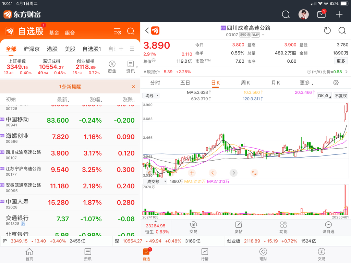This screenshot has height=263, width=351.
Task: Open 江苏宁沪高速公路 00177 stock row
Action: pos(70,170)
